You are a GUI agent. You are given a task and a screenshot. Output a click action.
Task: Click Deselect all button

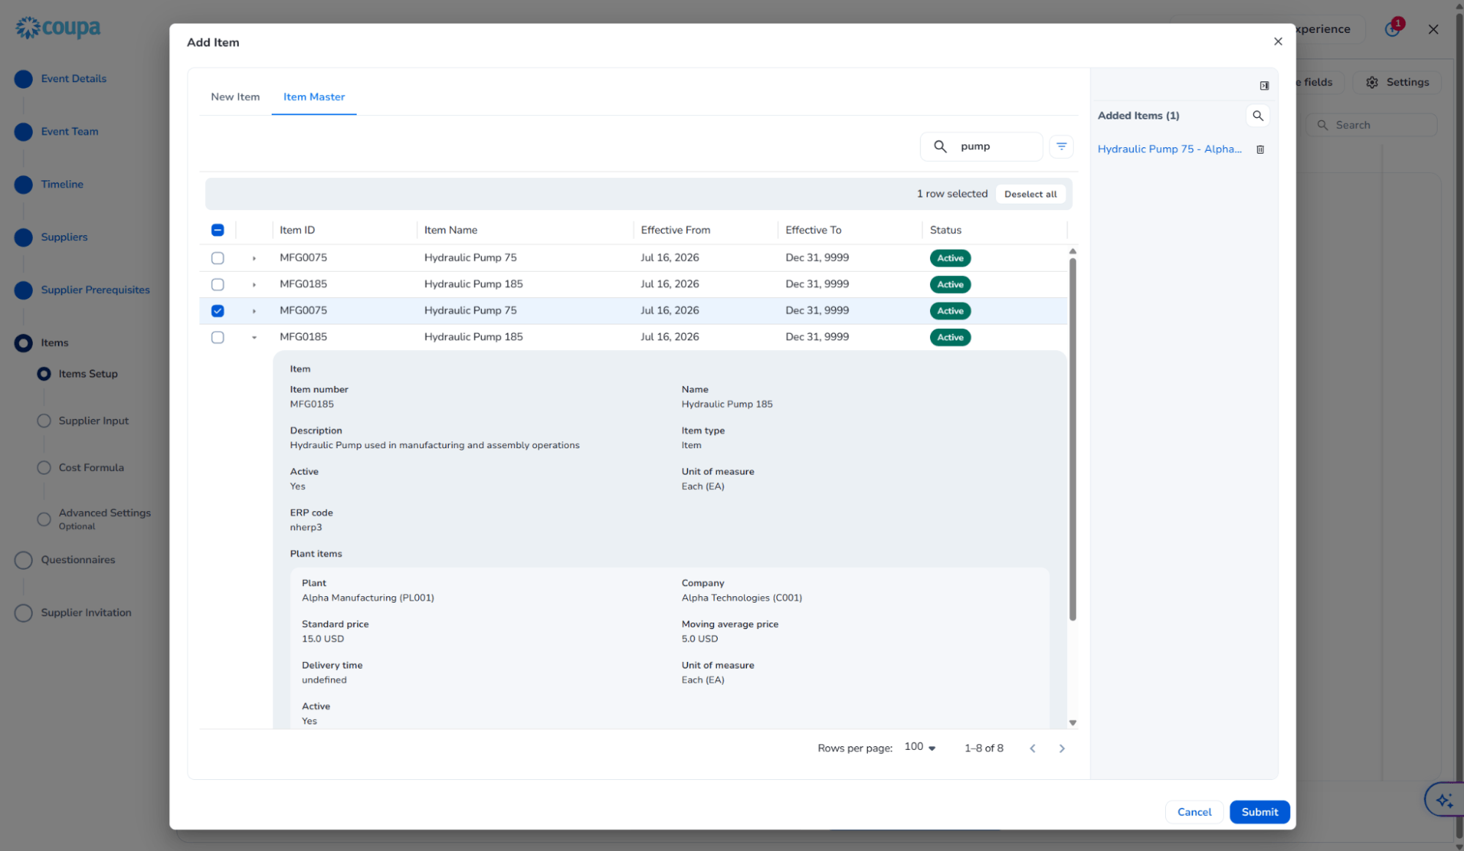[1030, 194]
